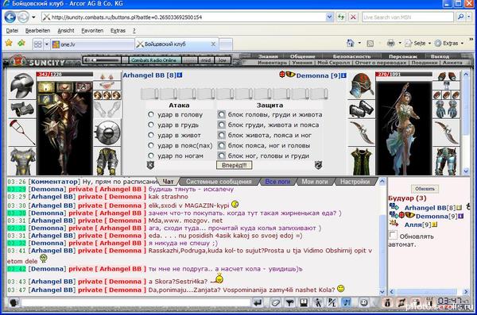Click in the chat message input field
Viewport: 477px width, 315px height.
(135, 302)
